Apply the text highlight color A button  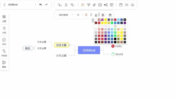[103, 15]
